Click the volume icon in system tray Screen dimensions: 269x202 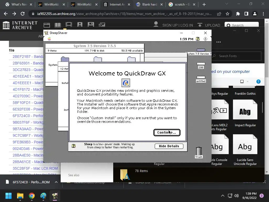(236, 196)
